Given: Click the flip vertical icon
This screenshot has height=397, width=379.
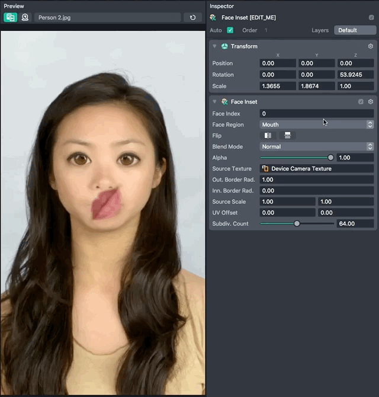Looking at the screenshot, I should coord(287,136).
